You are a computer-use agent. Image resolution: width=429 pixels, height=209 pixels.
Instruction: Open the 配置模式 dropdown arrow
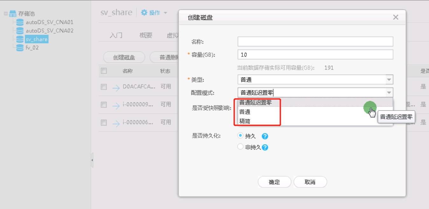(x=389, y=92)
